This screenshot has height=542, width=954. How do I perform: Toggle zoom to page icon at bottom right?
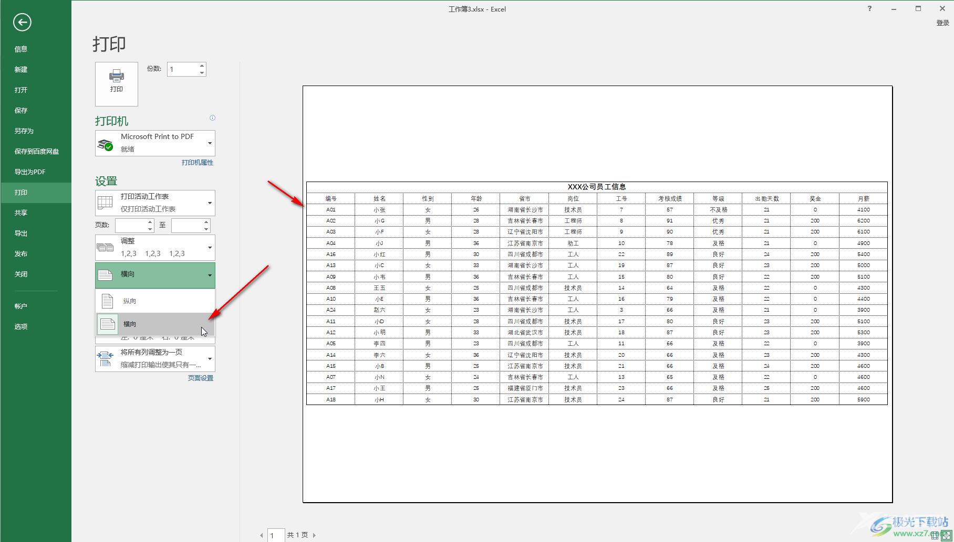tap(947, 536)
